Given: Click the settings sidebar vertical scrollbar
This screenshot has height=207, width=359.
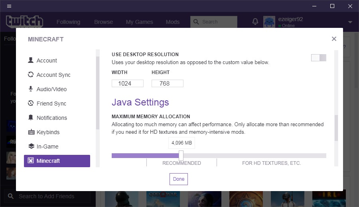Looking at the screenshot, I should [x=98, y=92].
